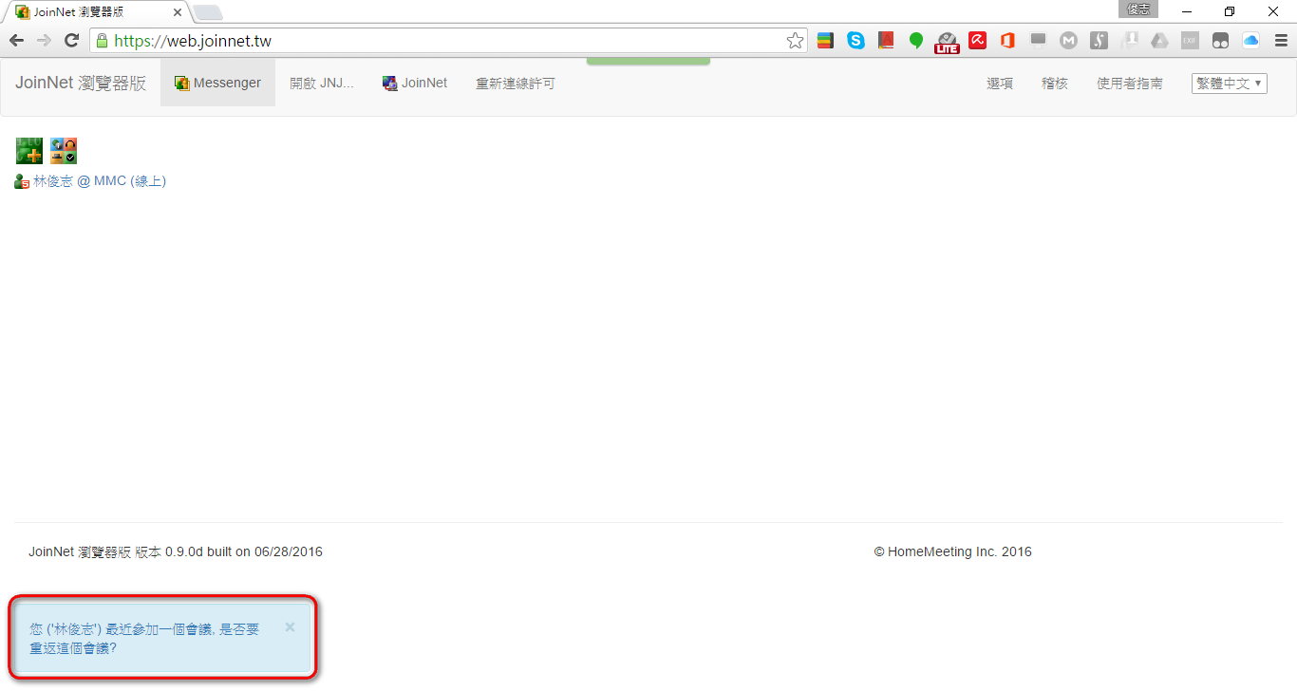
Task: Click the Google Drive extension icon
Action: coord(1159,41)
